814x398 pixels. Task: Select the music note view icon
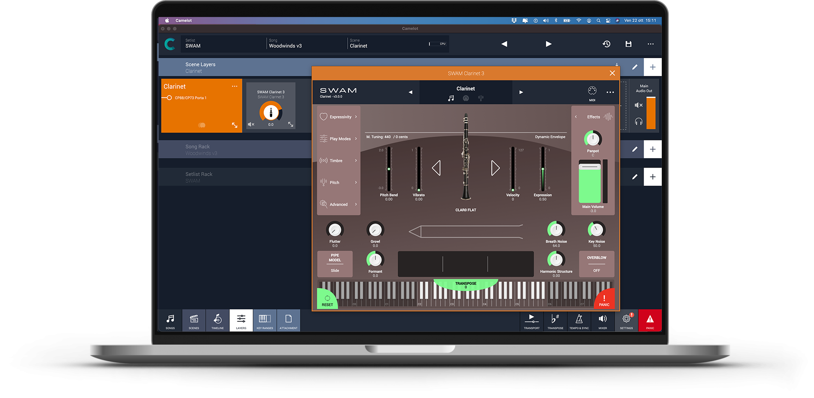click(x=451, y=98)
